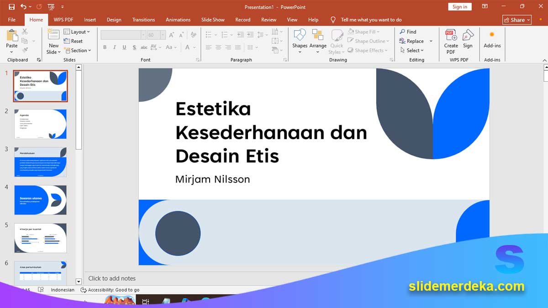Image resolution: width=548 pixels, height=308 pixels.
Task: Open the font size dropdown
Action: [x=163, y=35]
